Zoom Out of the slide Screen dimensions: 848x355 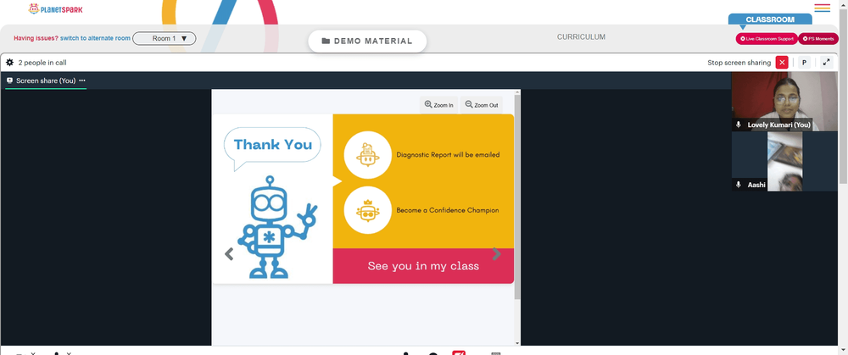482,105
